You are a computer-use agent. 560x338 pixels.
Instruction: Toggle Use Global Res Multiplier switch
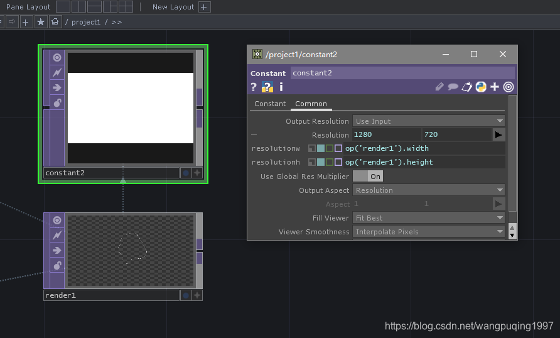point(368,176)
